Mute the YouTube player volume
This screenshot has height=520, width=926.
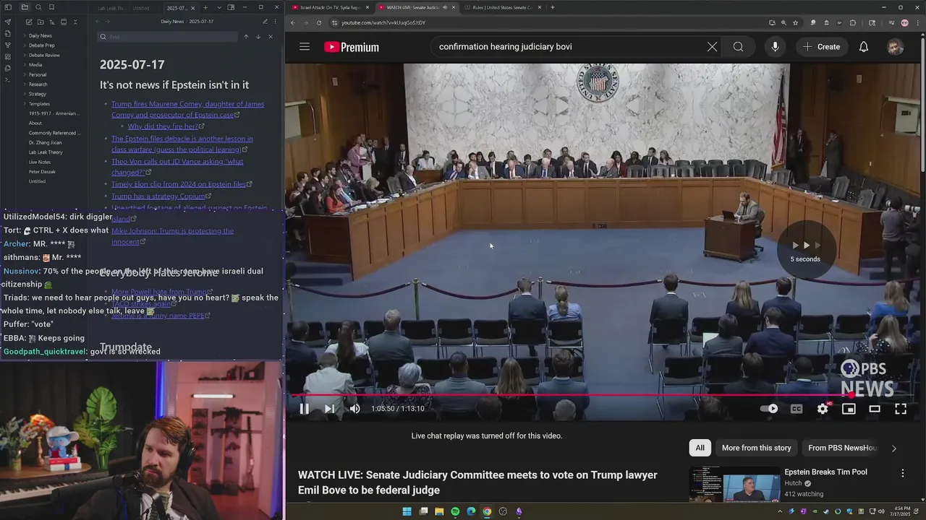tap(354, 409)
